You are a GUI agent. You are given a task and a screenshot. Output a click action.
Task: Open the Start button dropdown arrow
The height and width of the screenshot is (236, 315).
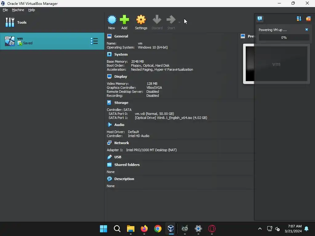point(179,22)
